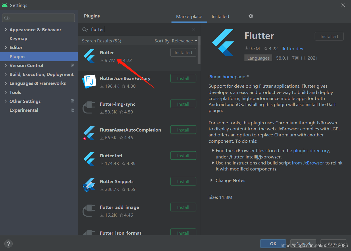Close the Settings dialog window
This screenshot has height=251, width=351.
(x=343, y=5)
